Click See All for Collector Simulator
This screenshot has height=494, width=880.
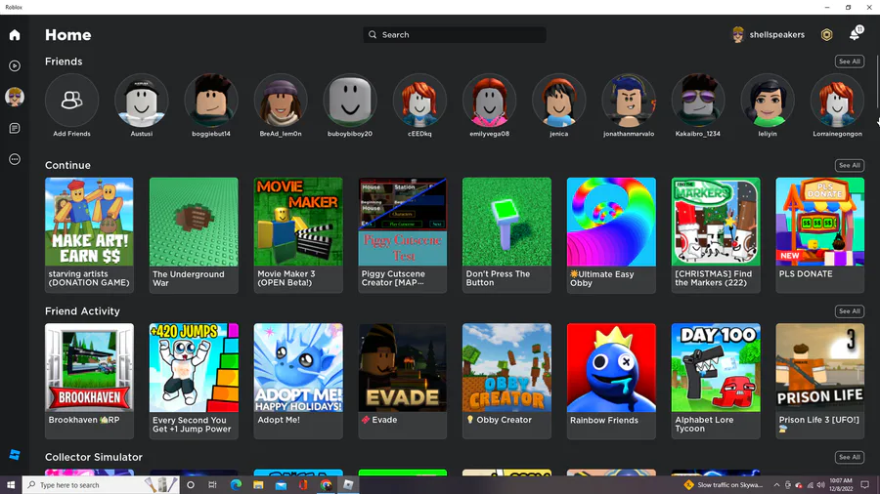point(849,457)
